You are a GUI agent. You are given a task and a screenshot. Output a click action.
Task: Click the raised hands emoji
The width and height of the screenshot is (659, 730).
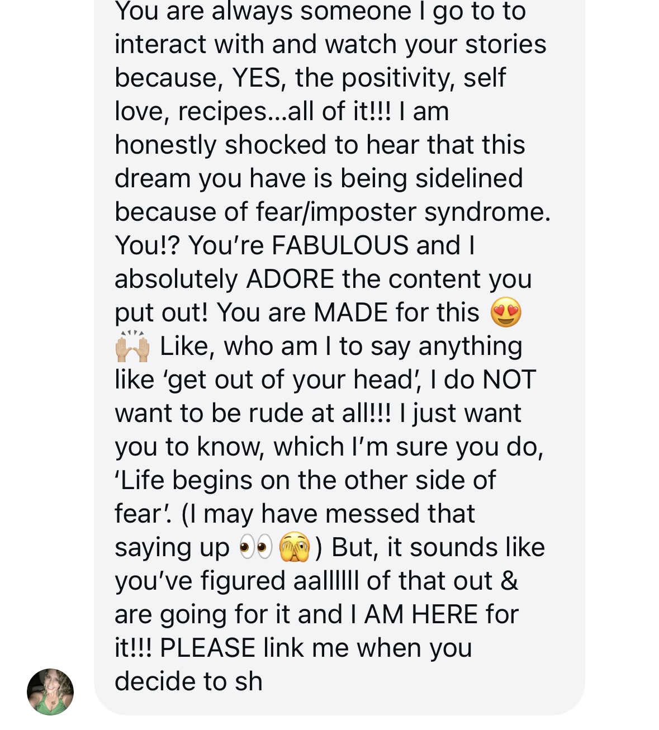pyautogui.click(x=132, y=347)
